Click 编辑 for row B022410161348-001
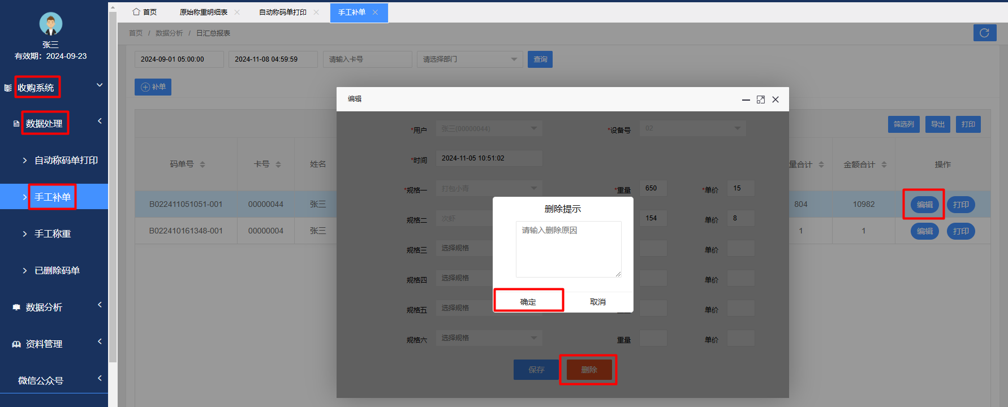 pyautogui.click(x=925, y=231)
